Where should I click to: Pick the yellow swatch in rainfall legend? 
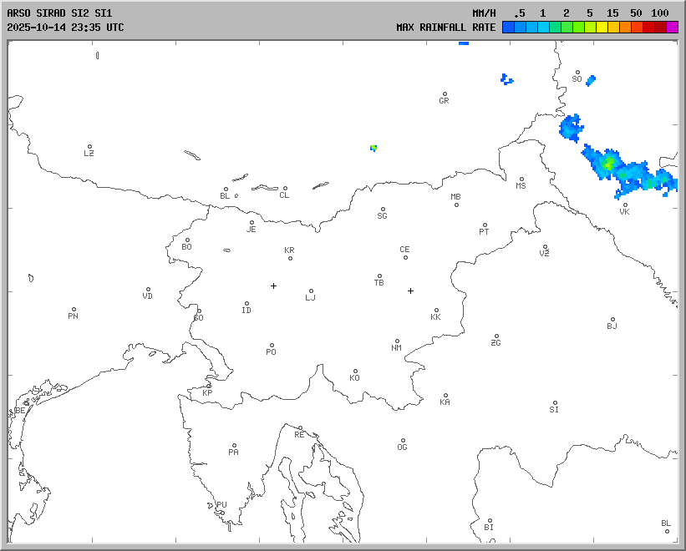602,28
